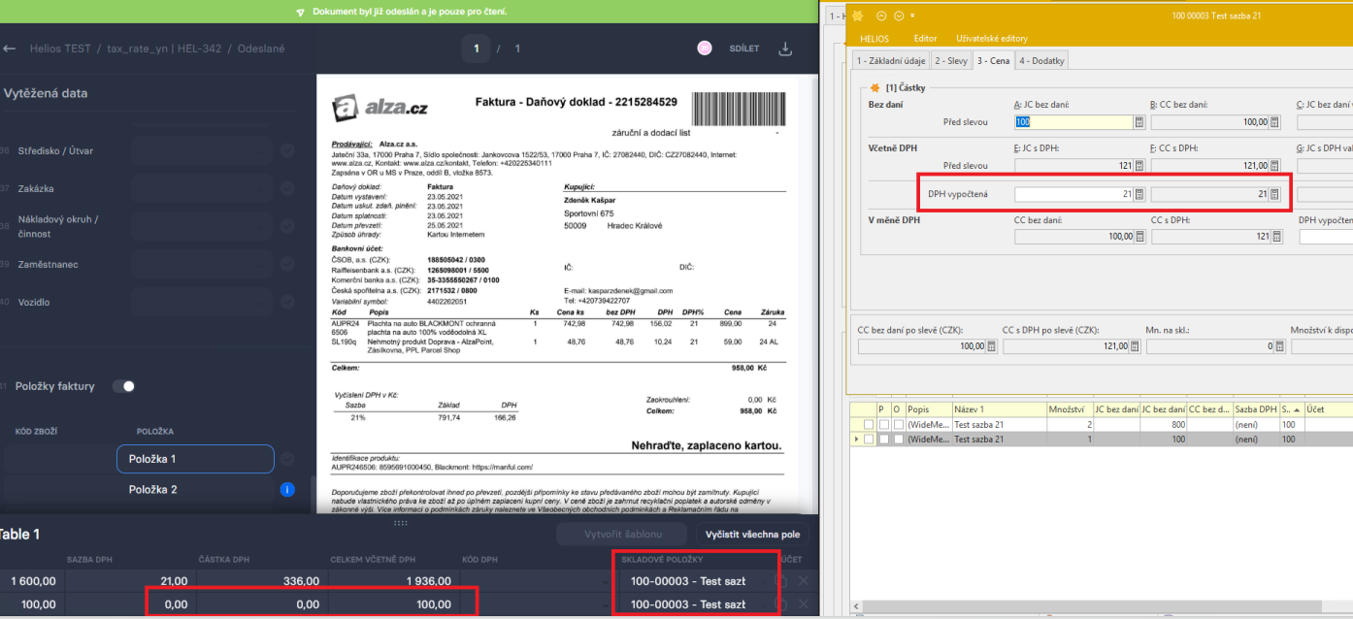Tick the first checkbox of the selected 100 row

tap(868, 440)
